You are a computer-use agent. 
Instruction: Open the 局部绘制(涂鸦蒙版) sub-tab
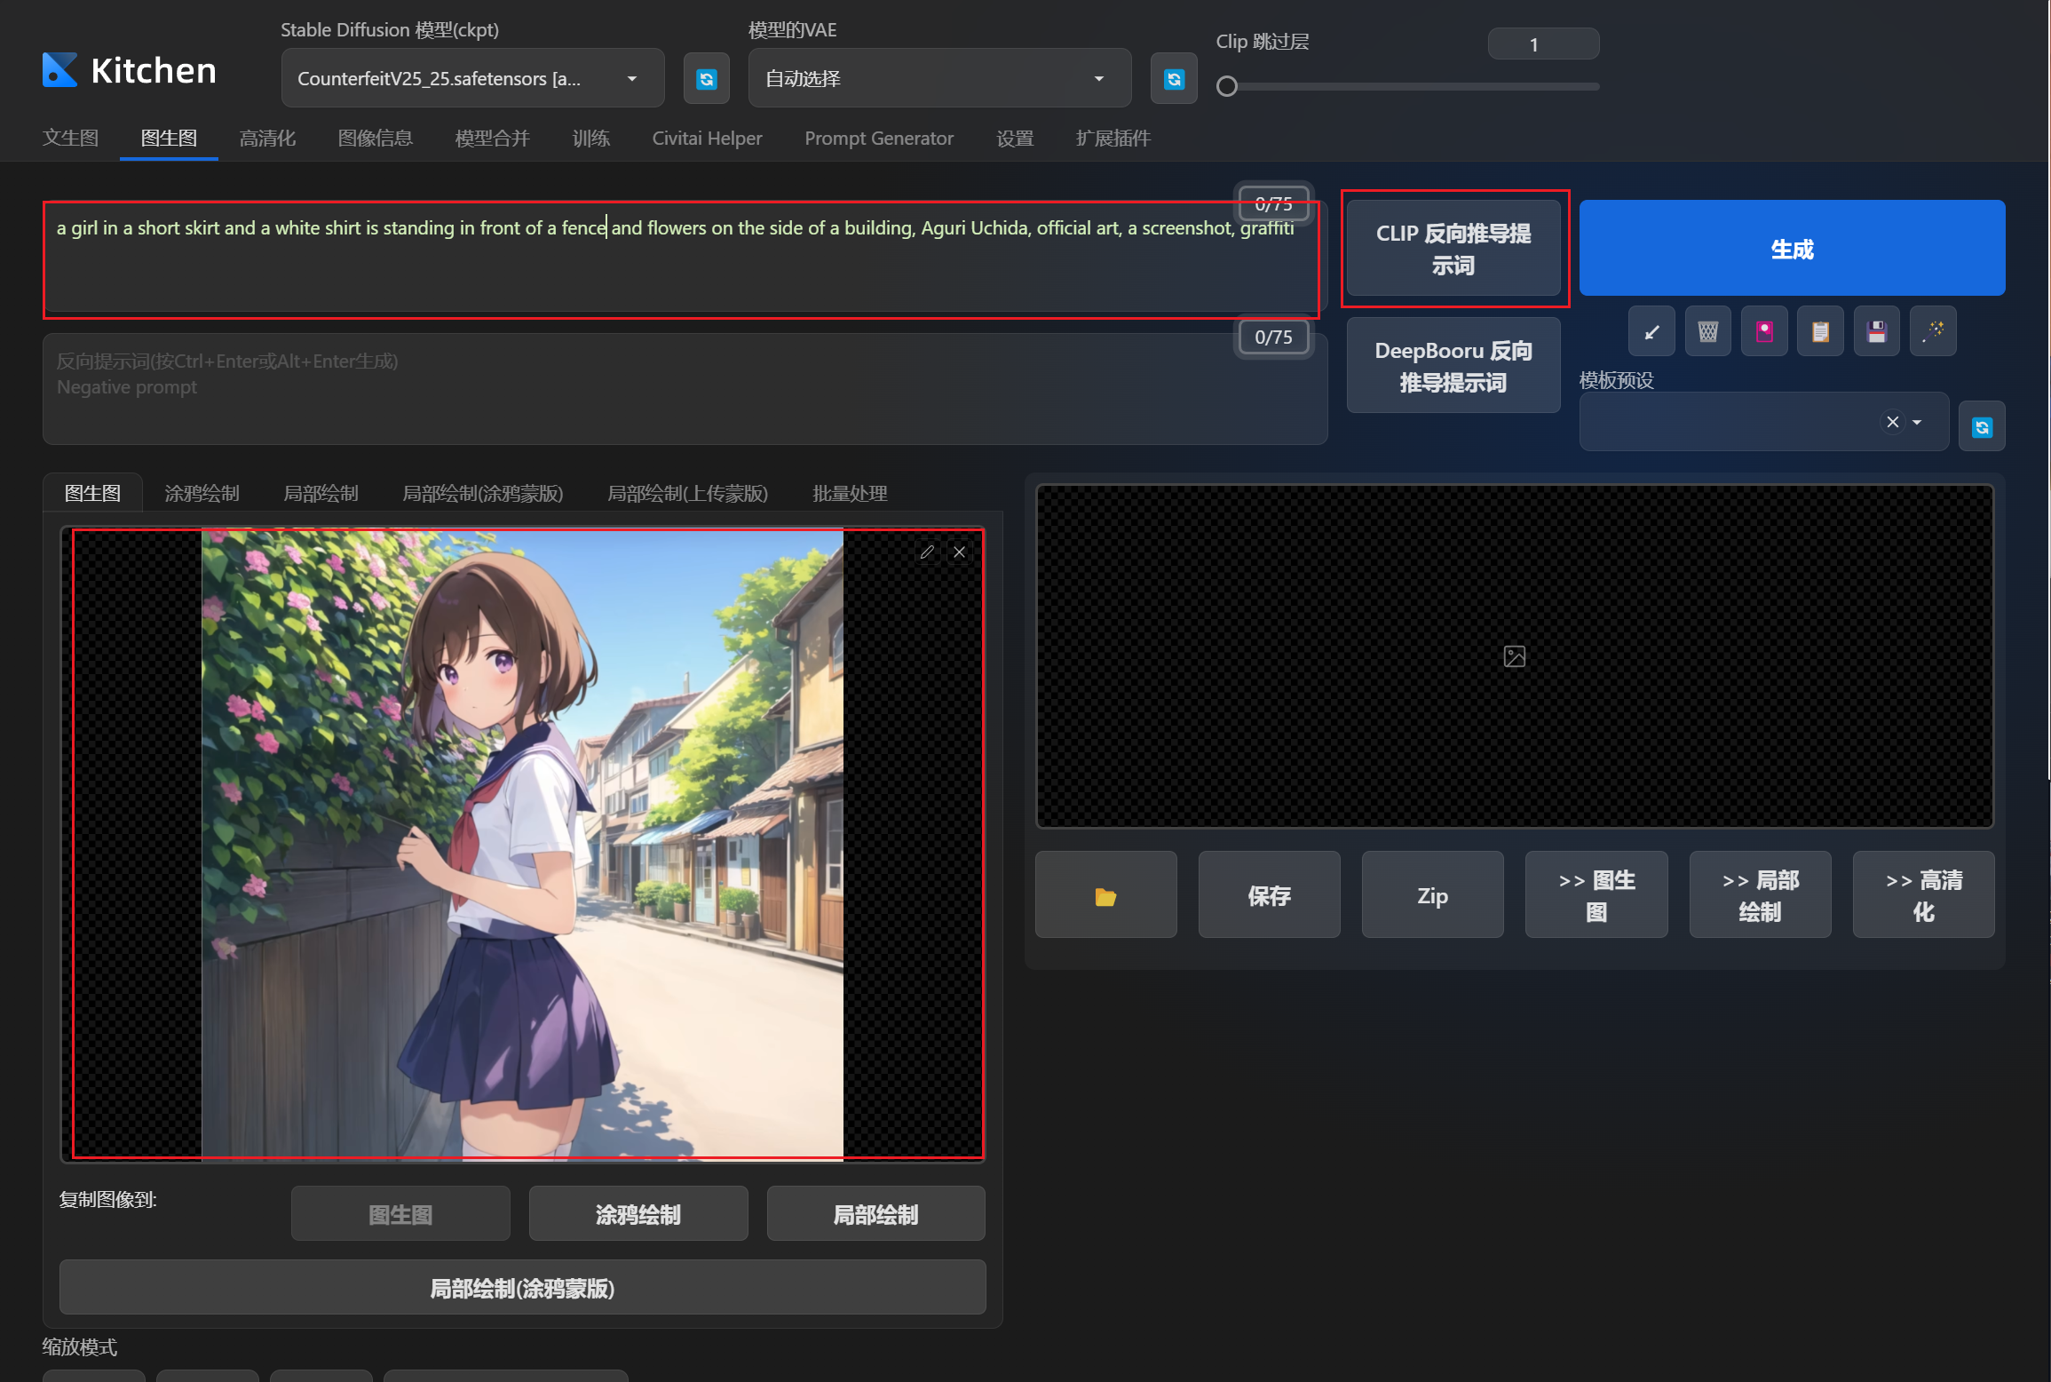coord(483,494)
